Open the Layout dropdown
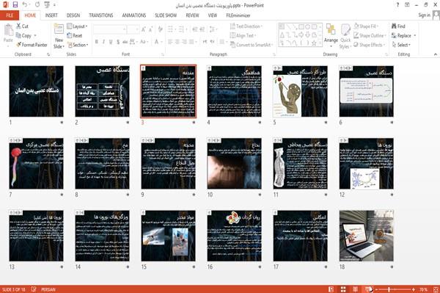 (x=77, y=26)
